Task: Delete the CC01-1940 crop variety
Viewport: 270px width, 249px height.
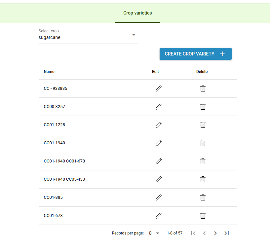Action: (x=203, y=143)
